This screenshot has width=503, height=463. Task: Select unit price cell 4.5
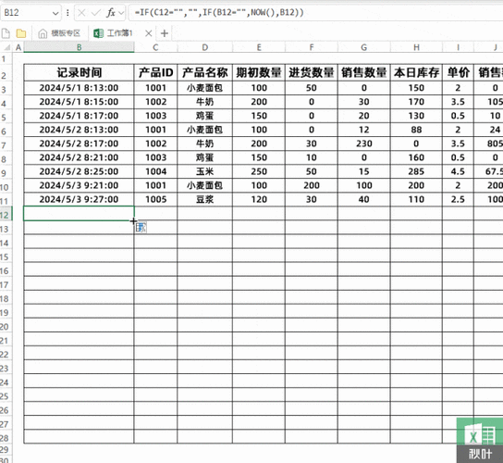pyautogui.click(x=458, y=171)
